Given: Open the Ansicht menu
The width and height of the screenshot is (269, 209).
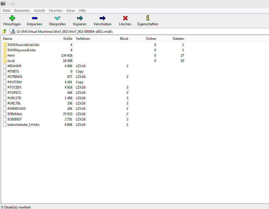Looking at the screenshot, I should pos(39,10).
